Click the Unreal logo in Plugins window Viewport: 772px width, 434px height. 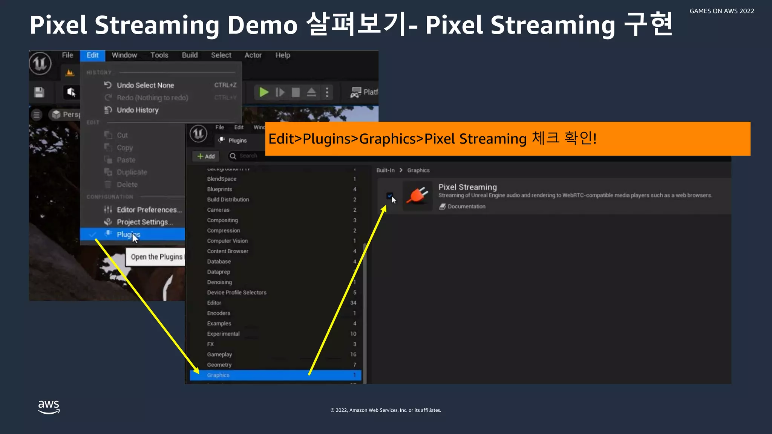click(198, 134)
